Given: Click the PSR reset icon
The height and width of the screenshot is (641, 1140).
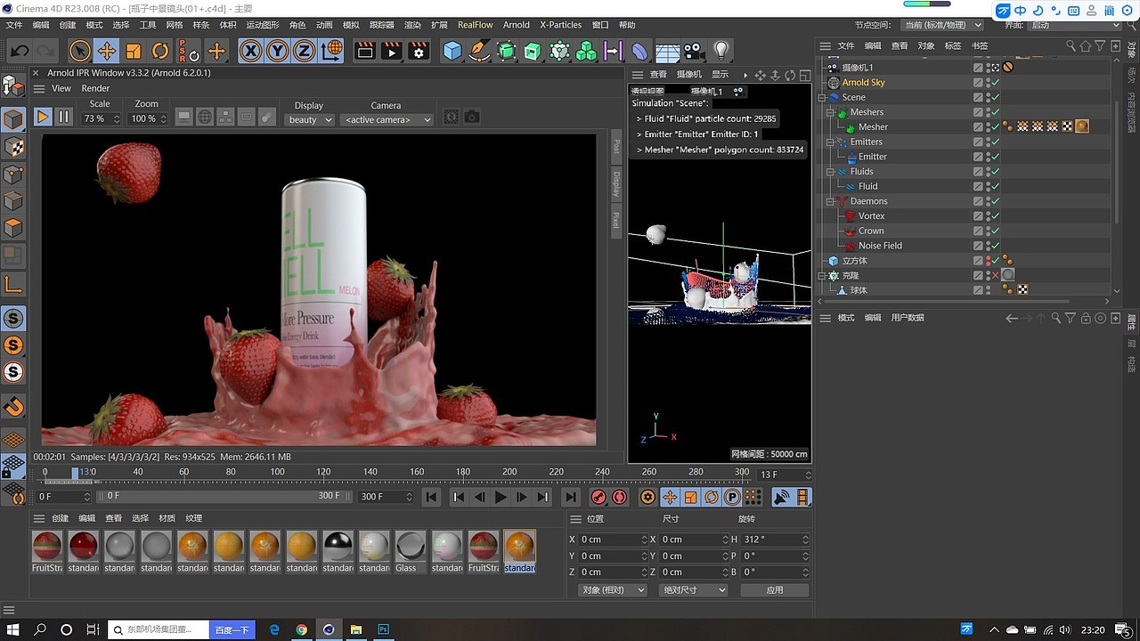Looking at the screenshot, I should click(x=189, y=51).
